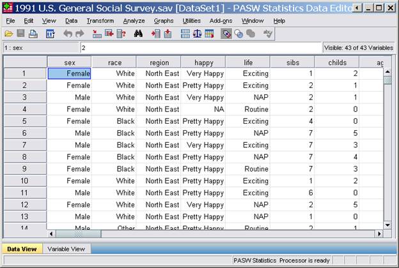Click the Undo arrow icon
This screenshot has width=399, height=268.
pos(68,34)
